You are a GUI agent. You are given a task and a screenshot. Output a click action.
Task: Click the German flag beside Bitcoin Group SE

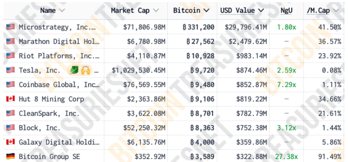(10, 156)
